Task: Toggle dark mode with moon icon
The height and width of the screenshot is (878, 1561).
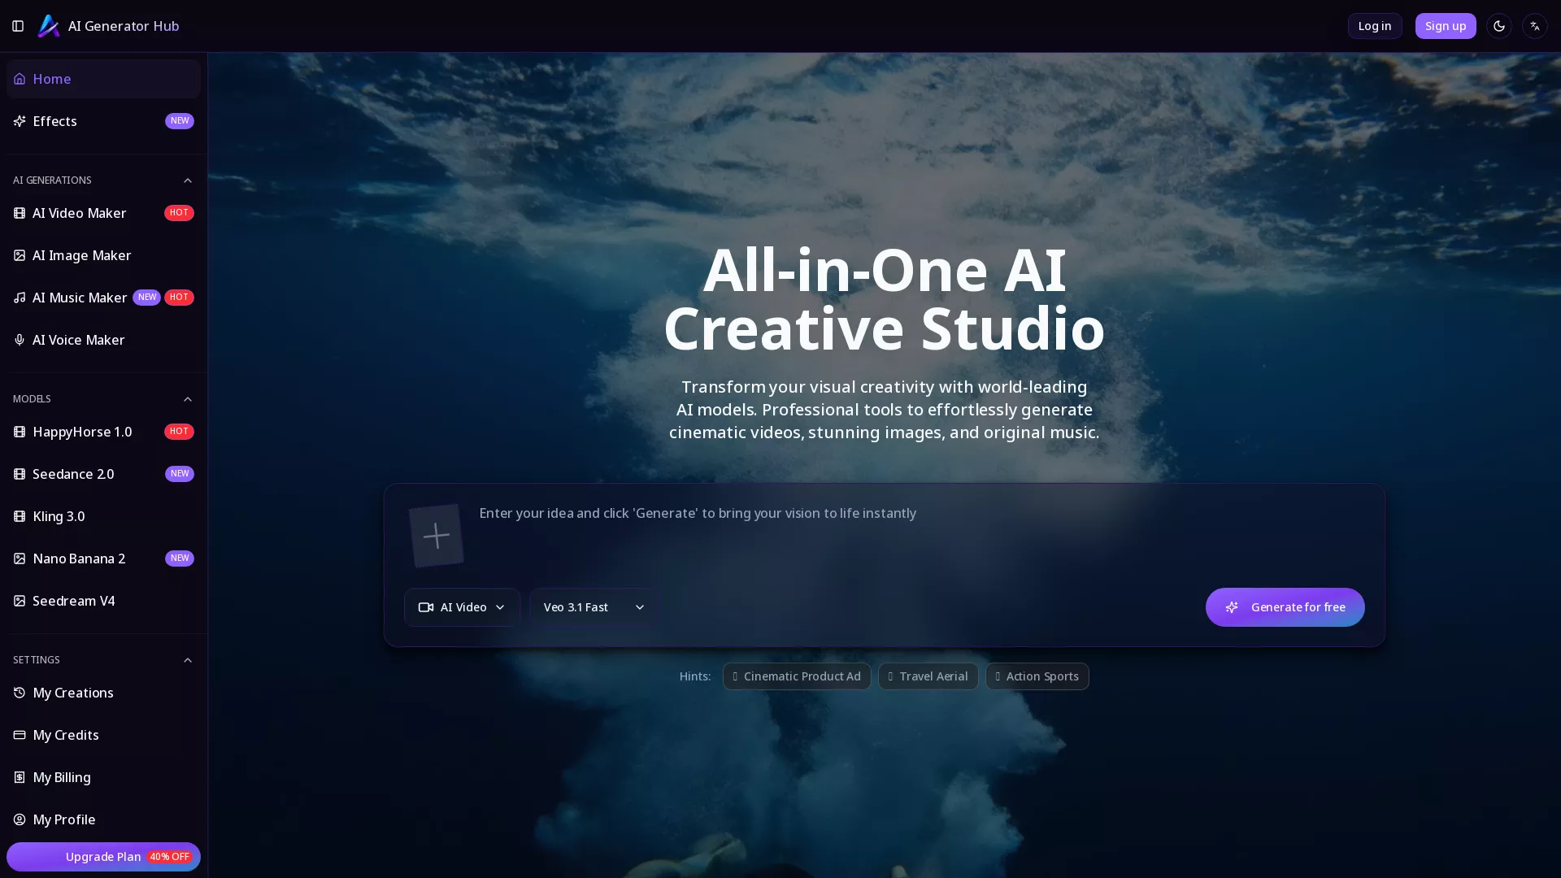Action: tap(1498, 25)
